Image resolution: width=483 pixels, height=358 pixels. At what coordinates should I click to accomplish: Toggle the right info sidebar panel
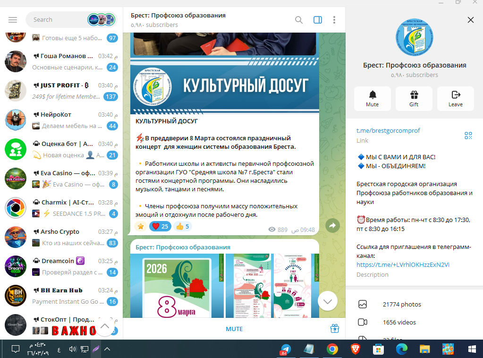click(318, 20)
